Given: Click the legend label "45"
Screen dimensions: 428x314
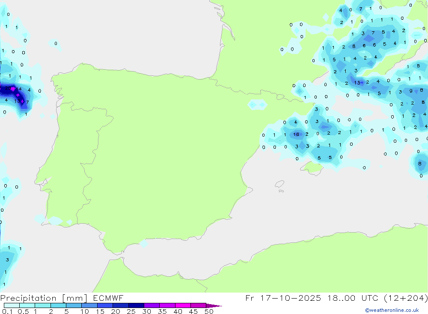Looking at the screenshot, I should 193,311.
